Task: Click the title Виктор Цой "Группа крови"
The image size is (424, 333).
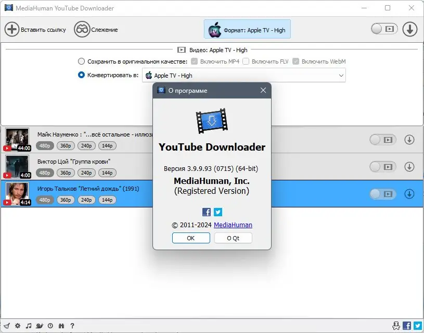Action: tap(74, 162)
